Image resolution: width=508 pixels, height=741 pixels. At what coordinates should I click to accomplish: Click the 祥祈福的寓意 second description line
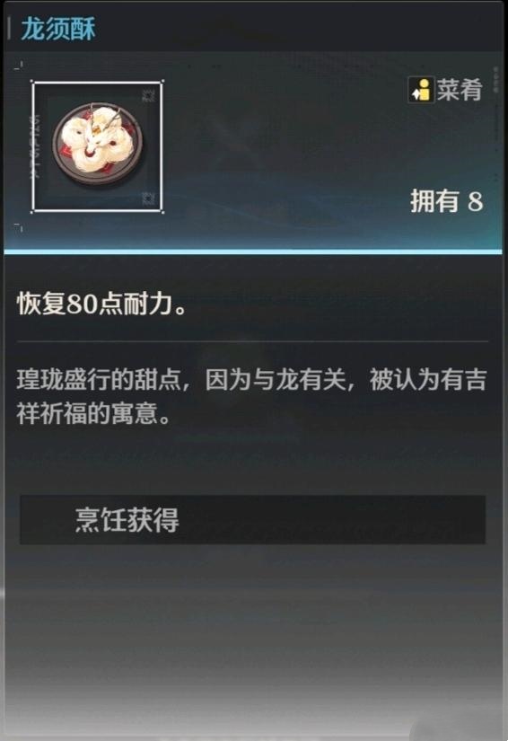point(93,413)
